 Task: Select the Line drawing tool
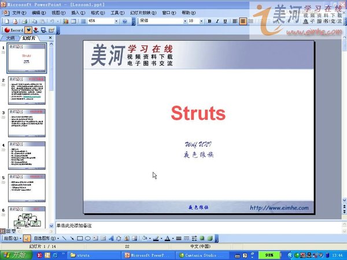tap(64, 238)
